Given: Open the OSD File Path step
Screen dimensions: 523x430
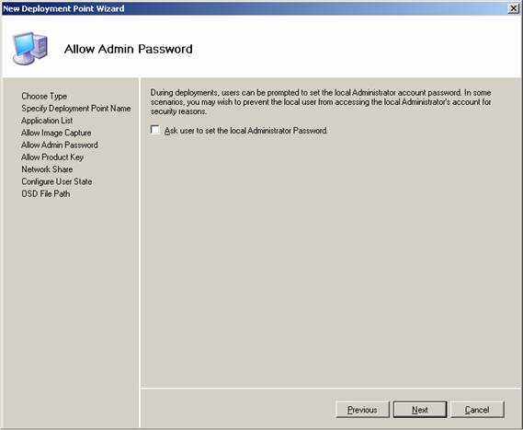Looking at the screenshot, I should pyautogui.click(x=46, y=193).
